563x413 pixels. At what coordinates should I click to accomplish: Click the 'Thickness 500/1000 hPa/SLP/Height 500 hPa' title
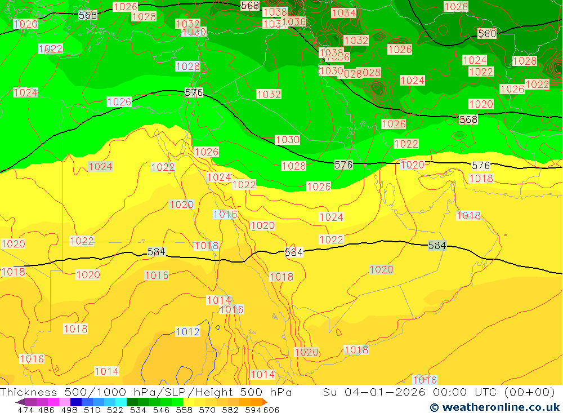pos(146,392)
